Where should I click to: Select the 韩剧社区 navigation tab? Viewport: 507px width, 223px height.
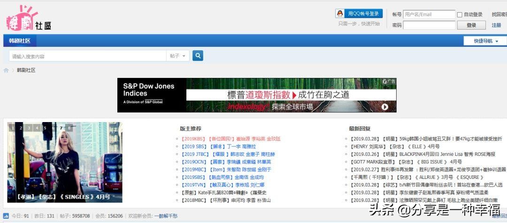[x=20, y=41]
